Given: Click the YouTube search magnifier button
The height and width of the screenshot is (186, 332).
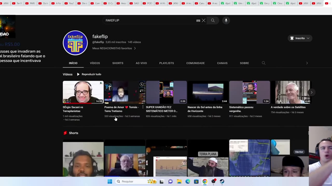Looking at the screenshot, I should (x=213, y=20).
